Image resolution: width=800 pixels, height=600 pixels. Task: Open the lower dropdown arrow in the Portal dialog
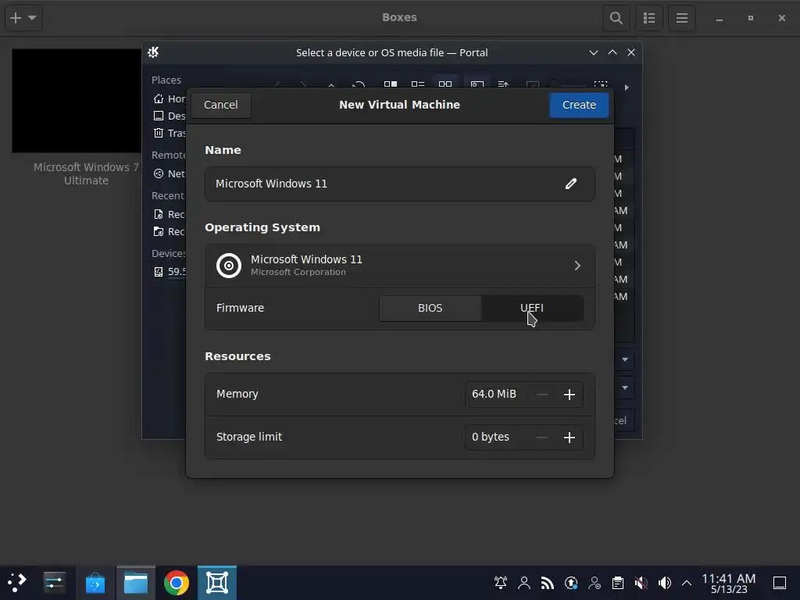pyautogui.click(x=625, y=387)
